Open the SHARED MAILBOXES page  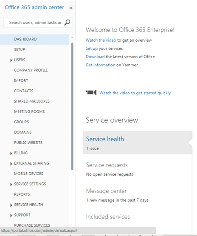click(x=32, y=101)
